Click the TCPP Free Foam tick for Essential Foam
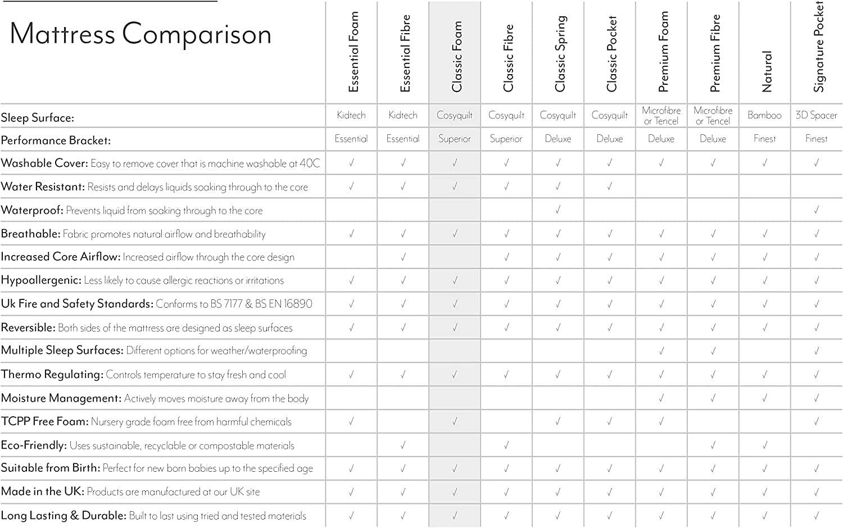The height and width of the screenshot is (528, 843). pyautogui.click(x=351, y=421)
